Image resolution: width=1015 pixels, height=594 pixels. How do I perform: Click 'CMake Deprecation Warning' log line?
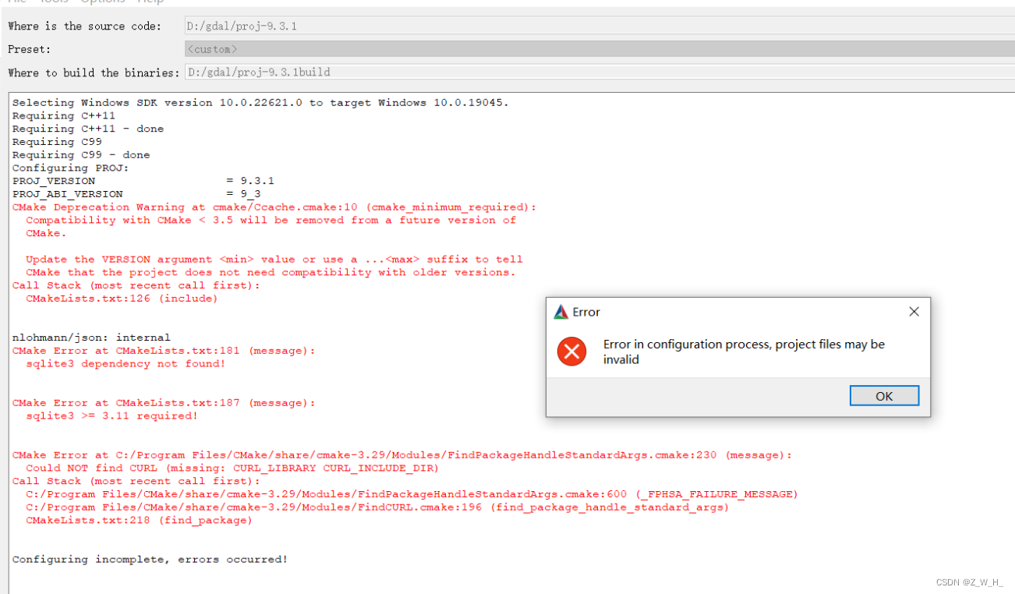[274, 207]
